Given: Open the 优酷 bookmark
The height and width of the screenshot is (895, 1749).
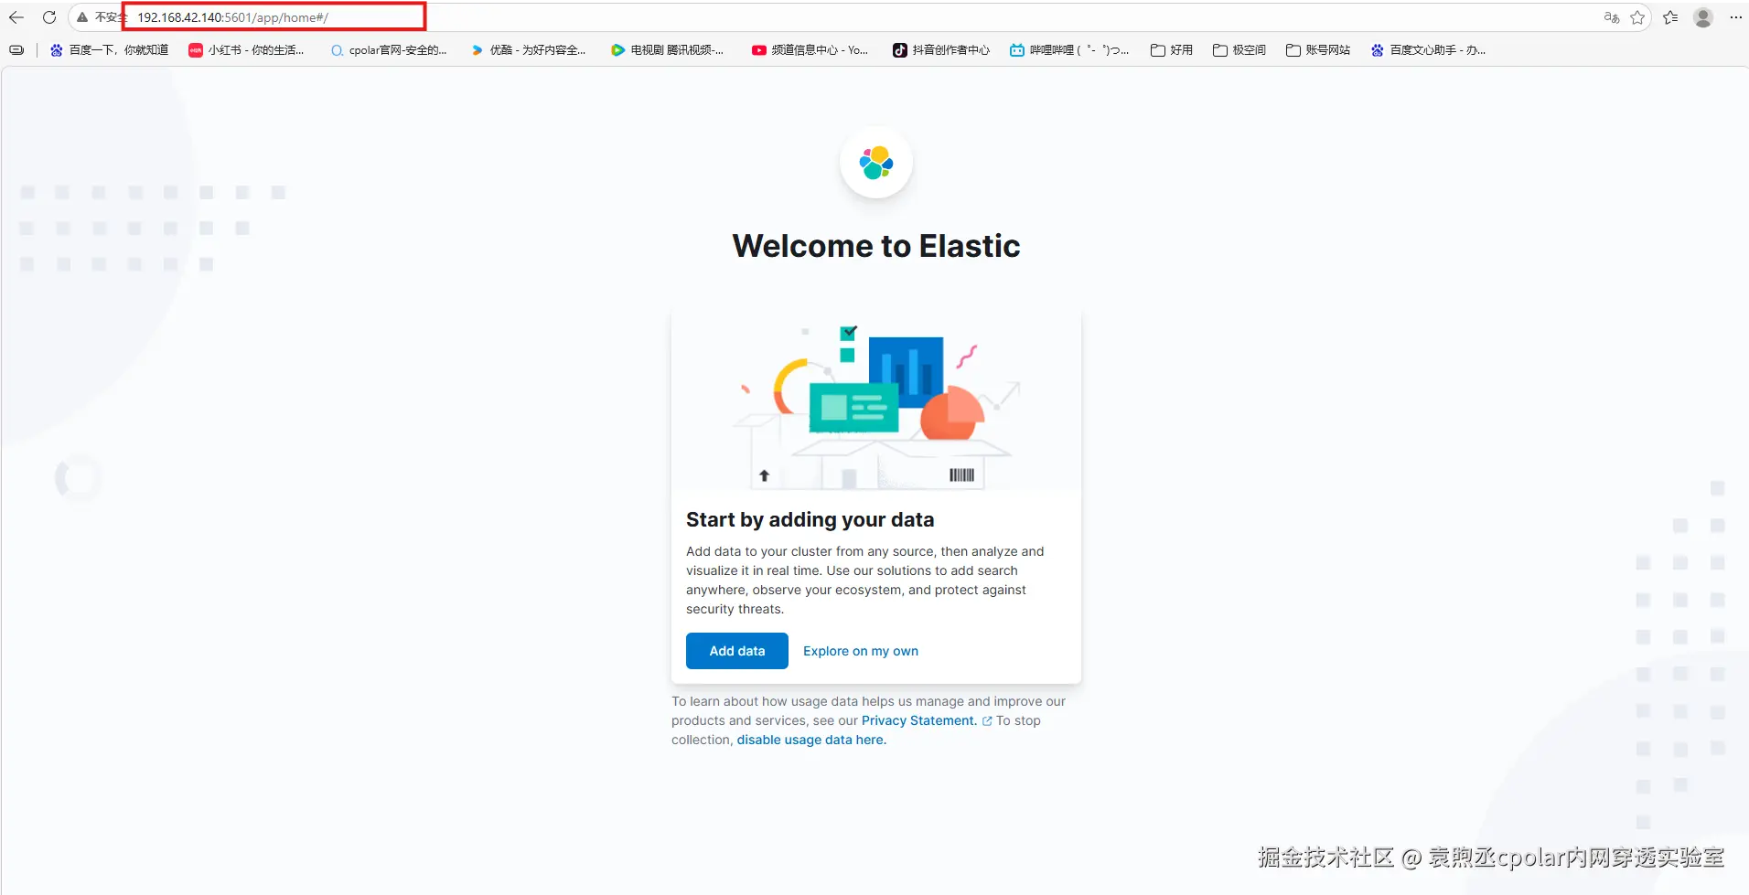Looking at the screenshot, I should pos(528,50).
